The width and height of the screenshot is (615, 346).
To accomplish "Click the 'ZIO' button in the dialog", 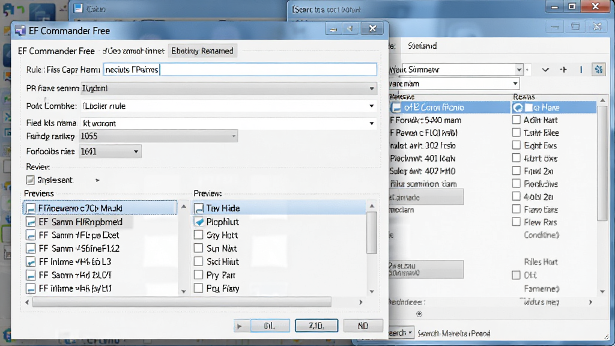I will [x=317, y=326].
